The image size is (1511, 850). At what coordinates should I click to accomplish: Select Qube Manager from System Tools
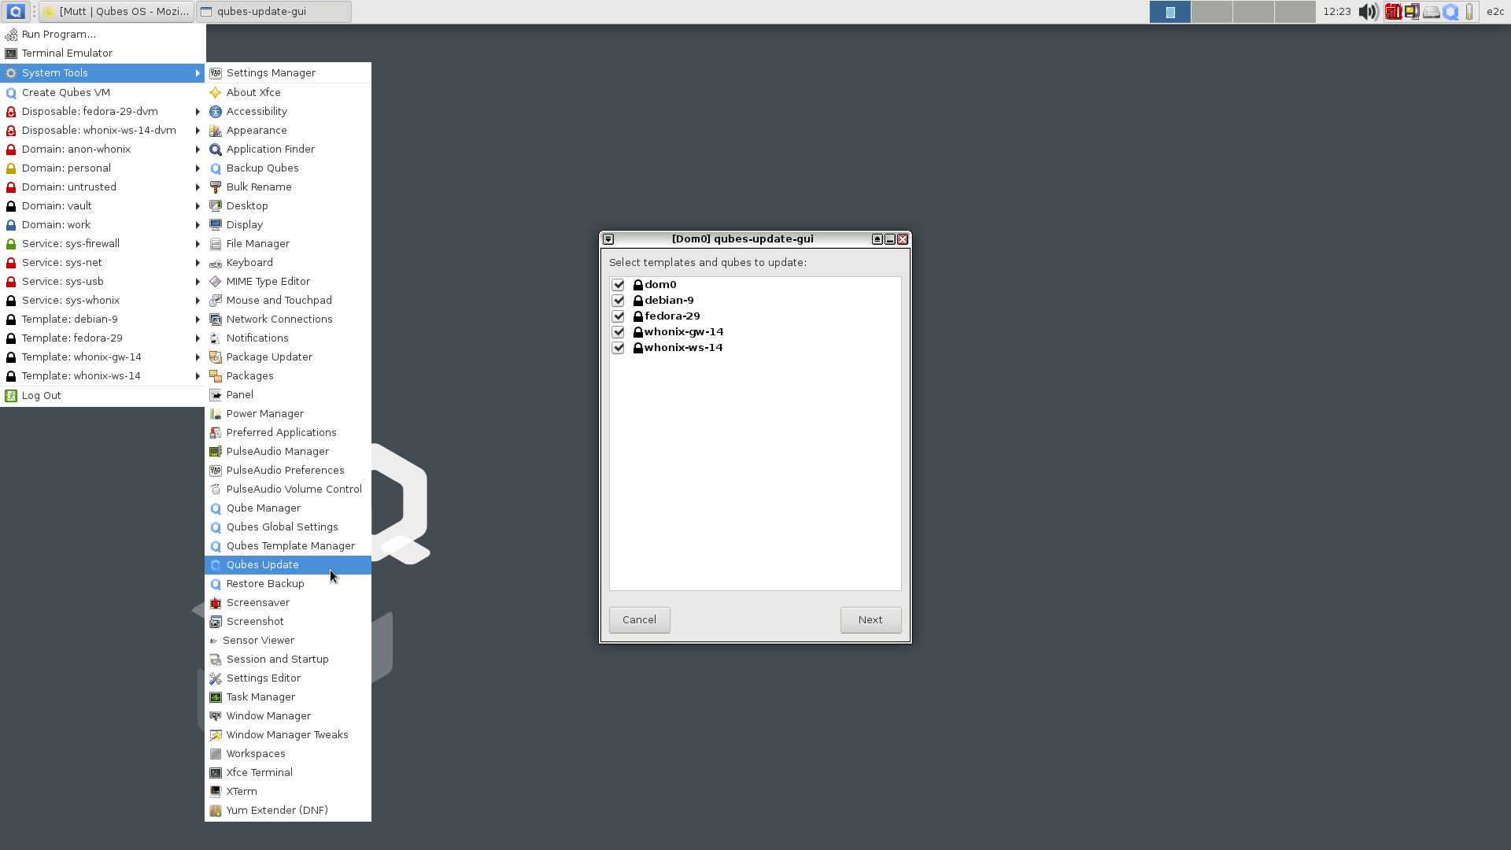pos(264,508)
